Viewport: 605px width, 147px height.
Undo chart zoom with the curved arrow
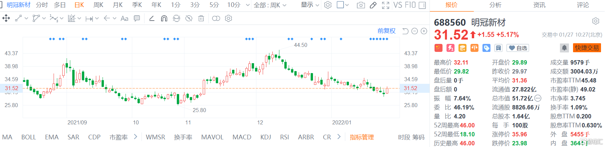click(405, 31)
